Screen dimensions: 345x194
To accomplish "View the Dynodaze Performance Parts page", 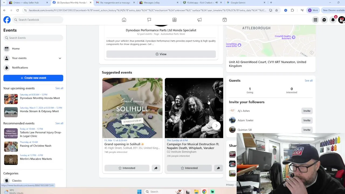I will [x=161, y=54].
